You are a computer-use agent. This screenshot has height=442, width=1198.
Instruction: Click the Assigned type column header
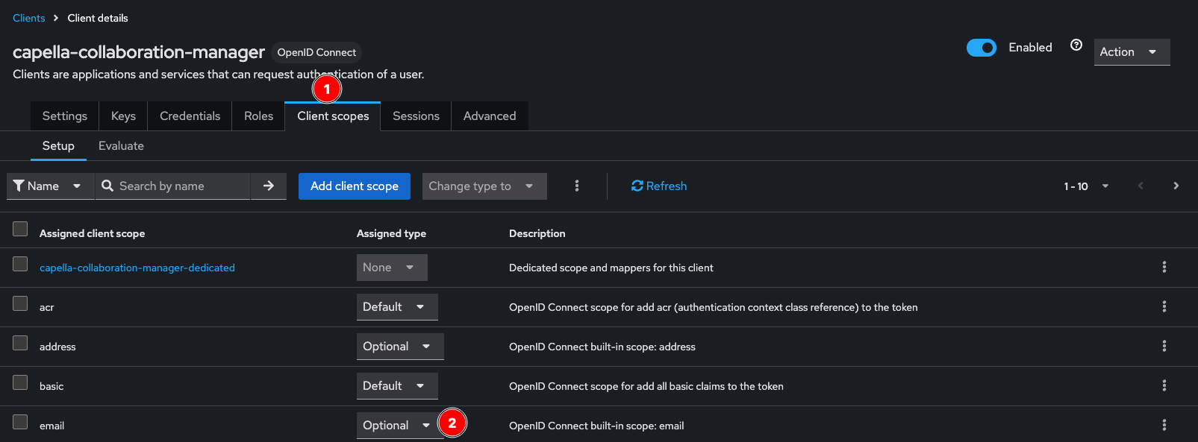[x=391, y=233]
